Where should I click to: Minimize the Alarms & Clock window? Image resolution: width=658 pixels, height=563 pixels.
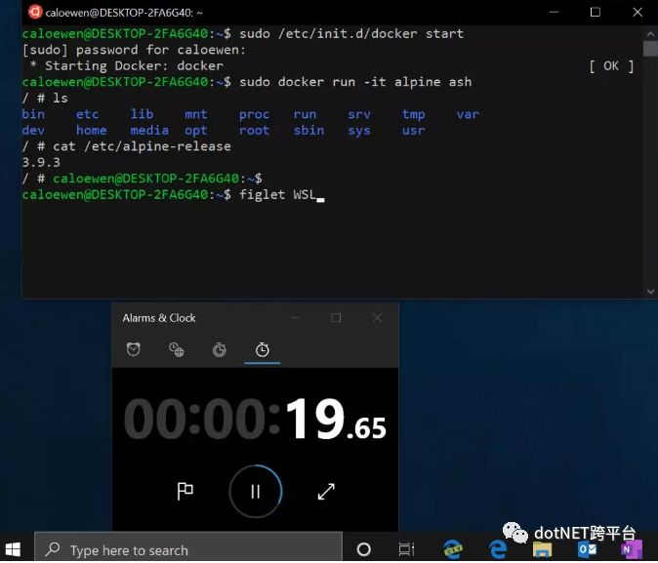295,318
